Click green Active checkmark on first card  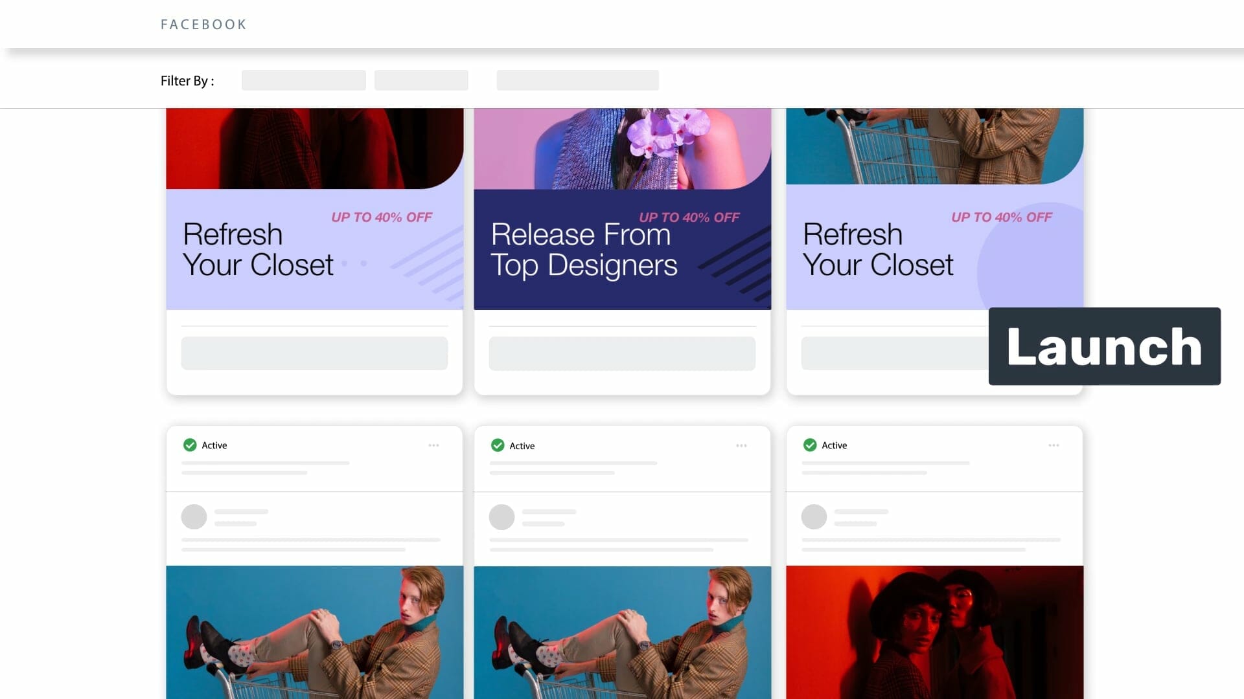[x=190, y=445]
